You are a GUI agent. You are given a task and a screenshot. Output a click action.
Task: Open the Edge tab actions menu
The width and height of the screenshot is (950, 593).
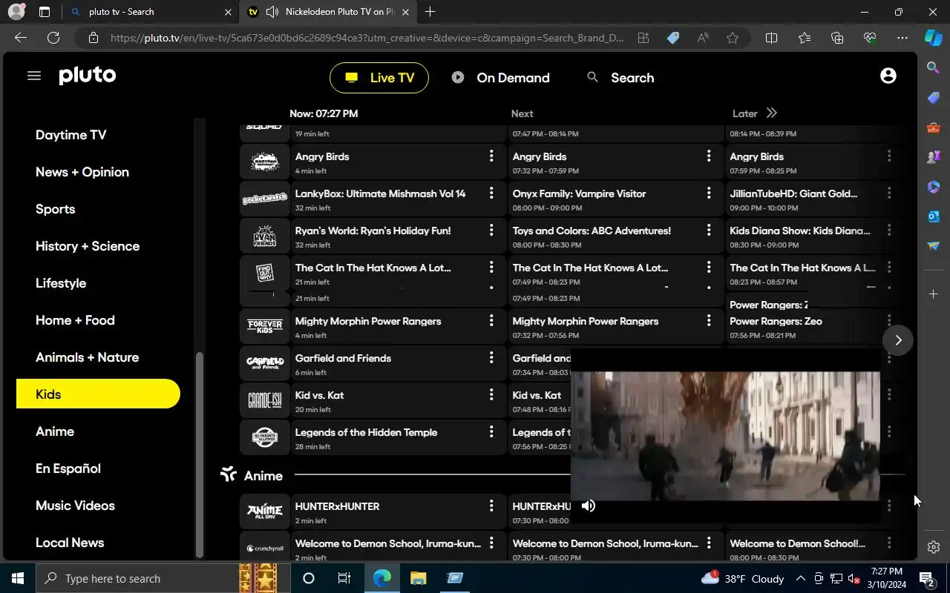pyautogui.click(x=45, y=12)
